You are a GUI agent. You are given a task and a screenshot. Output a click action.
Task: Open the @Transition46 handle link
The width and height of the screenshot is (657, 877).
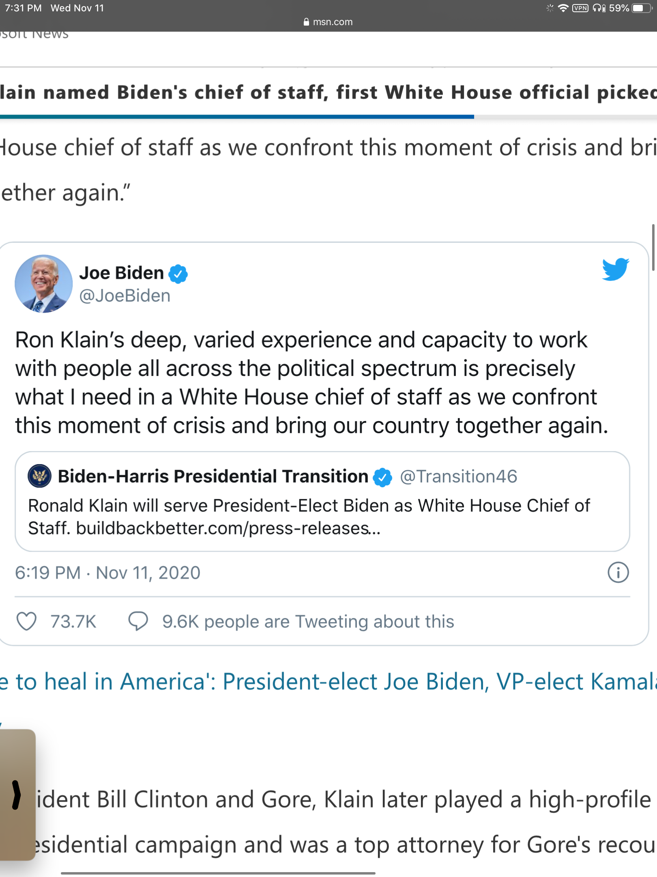(459, 476)
